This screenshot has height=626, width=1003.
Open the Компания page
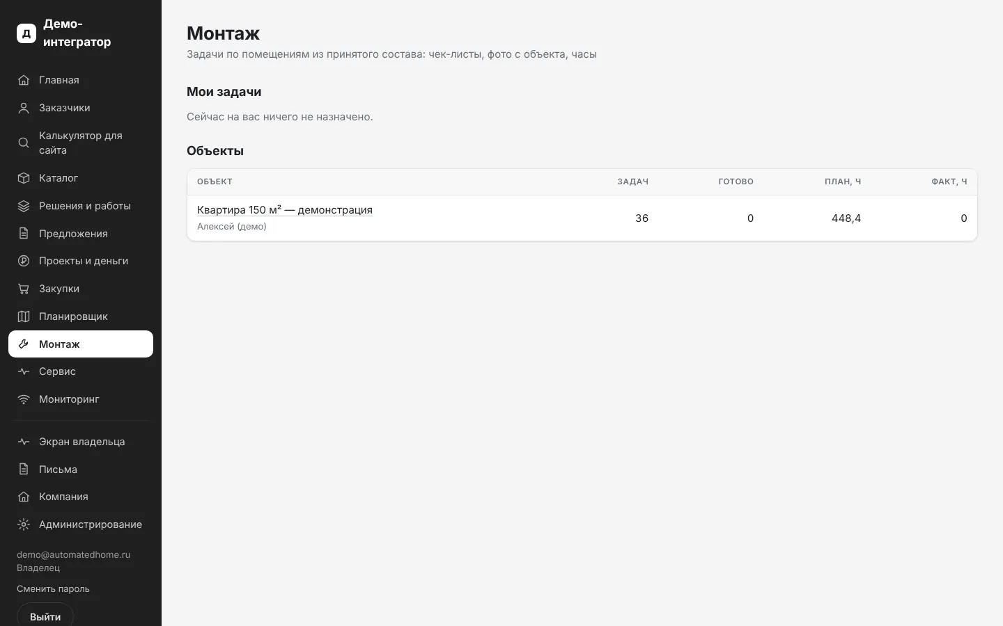81,497
